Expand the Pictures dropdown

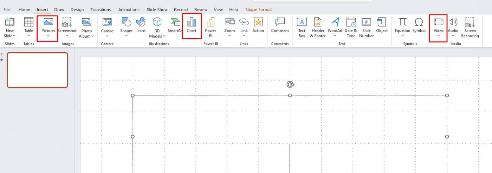(x=48, y=36)
